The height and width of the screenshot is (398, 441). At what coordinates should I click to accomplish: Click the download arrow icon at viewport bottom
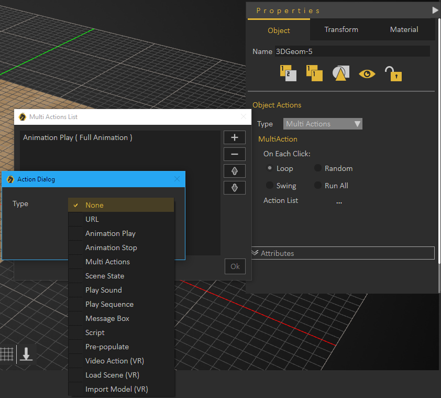click(x=26, y=354)
